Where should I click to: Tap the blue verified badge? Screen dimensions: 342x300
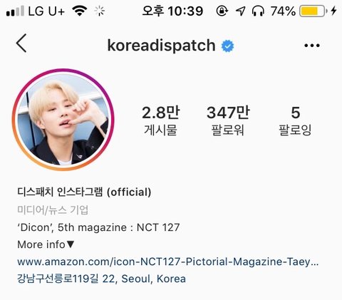(227, 46)
